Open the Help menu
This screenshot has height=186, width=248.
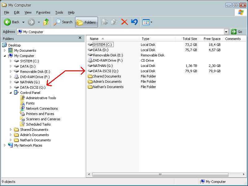tap(71, 12)
